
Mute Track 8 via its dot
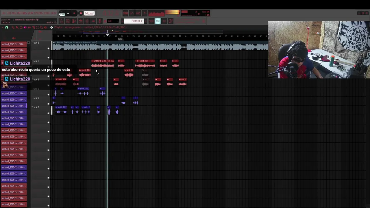49,113
